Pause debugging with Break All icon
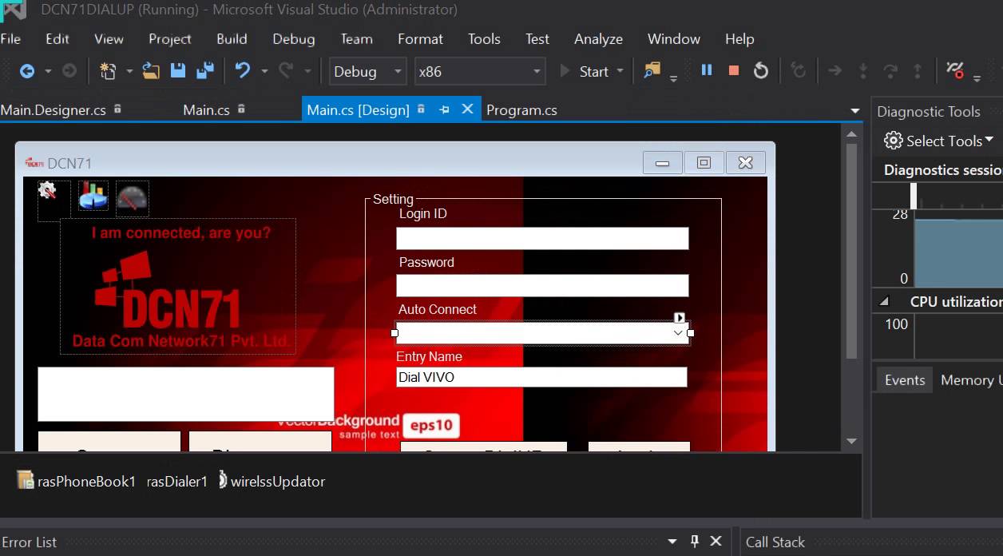Screen dimensions: 1003x556 tap(706, 70)
